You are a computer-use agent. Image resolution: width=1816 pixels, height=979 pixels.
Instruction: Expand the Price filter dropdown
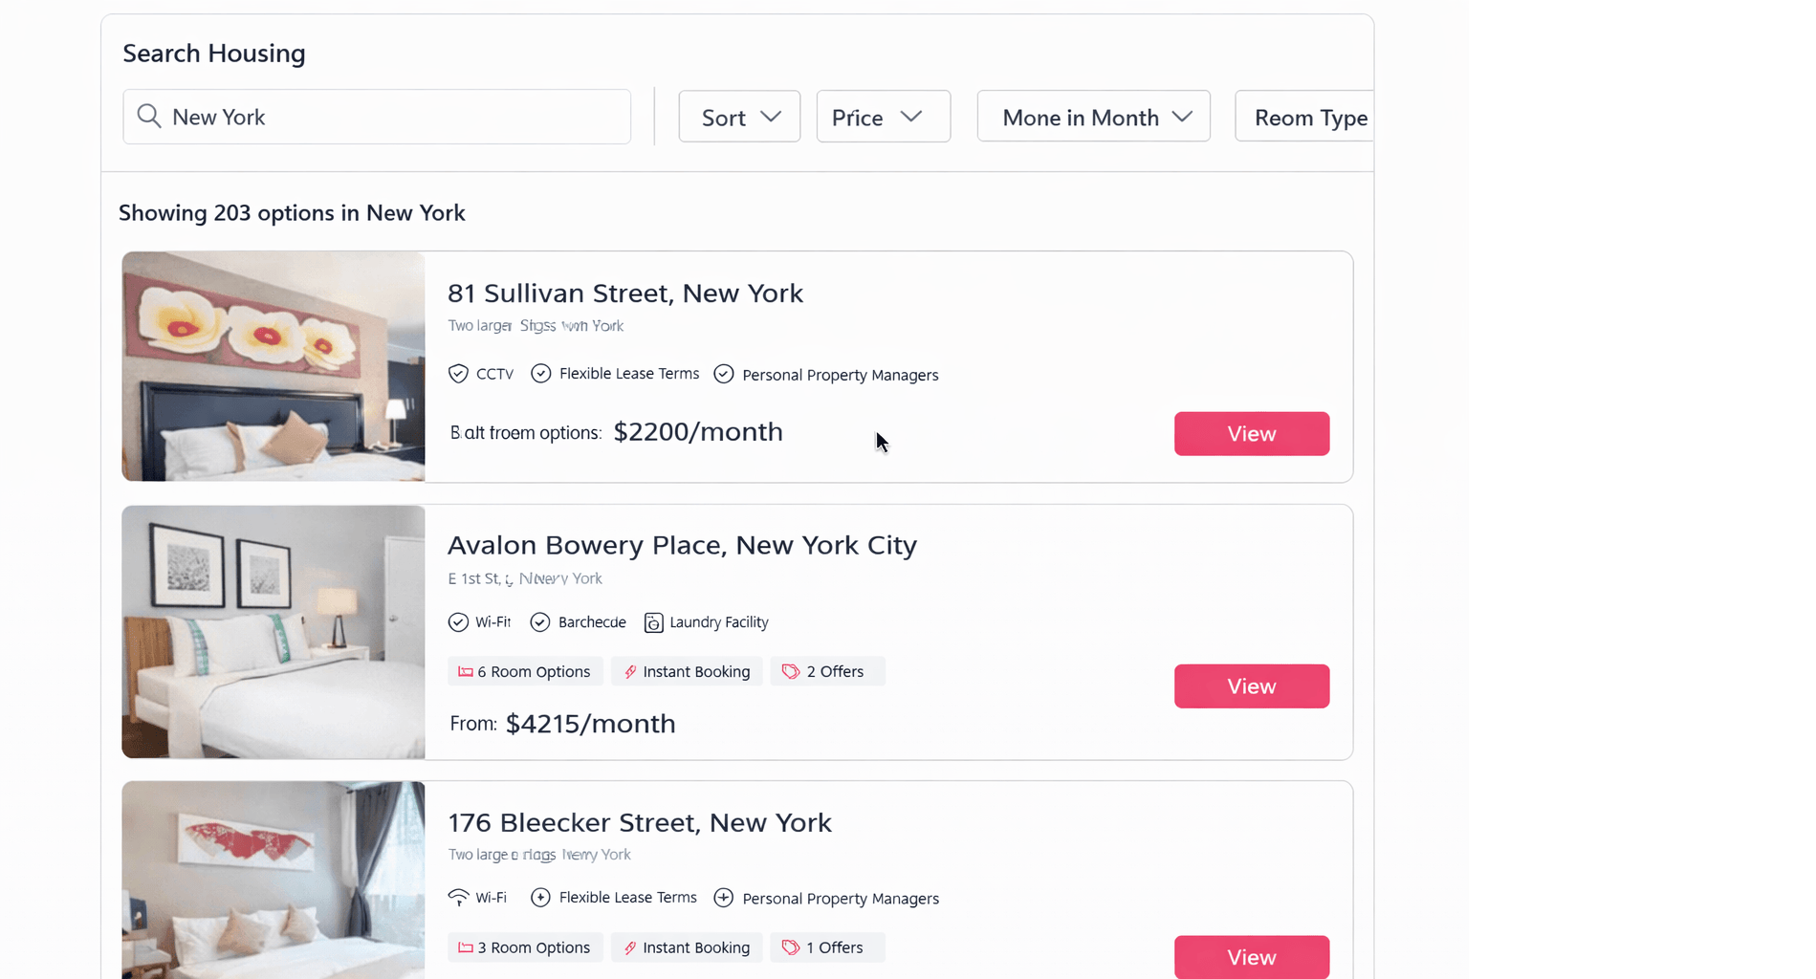point(883,117)
